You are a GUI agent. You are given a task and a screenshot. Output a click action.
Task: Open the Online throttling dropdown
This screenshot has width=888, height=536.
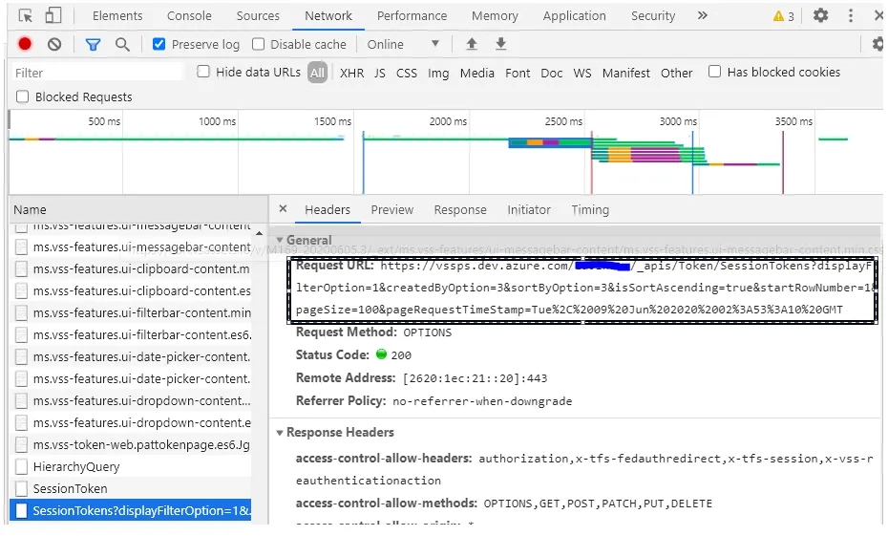pyautogui.click(x=403, y=44)
